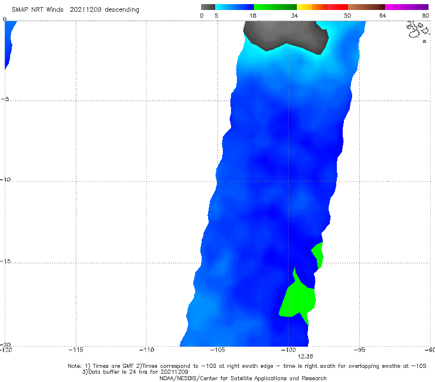The image size is (435, 382).
Task: Click the color bar label '18'
Action: pos(253,15)
